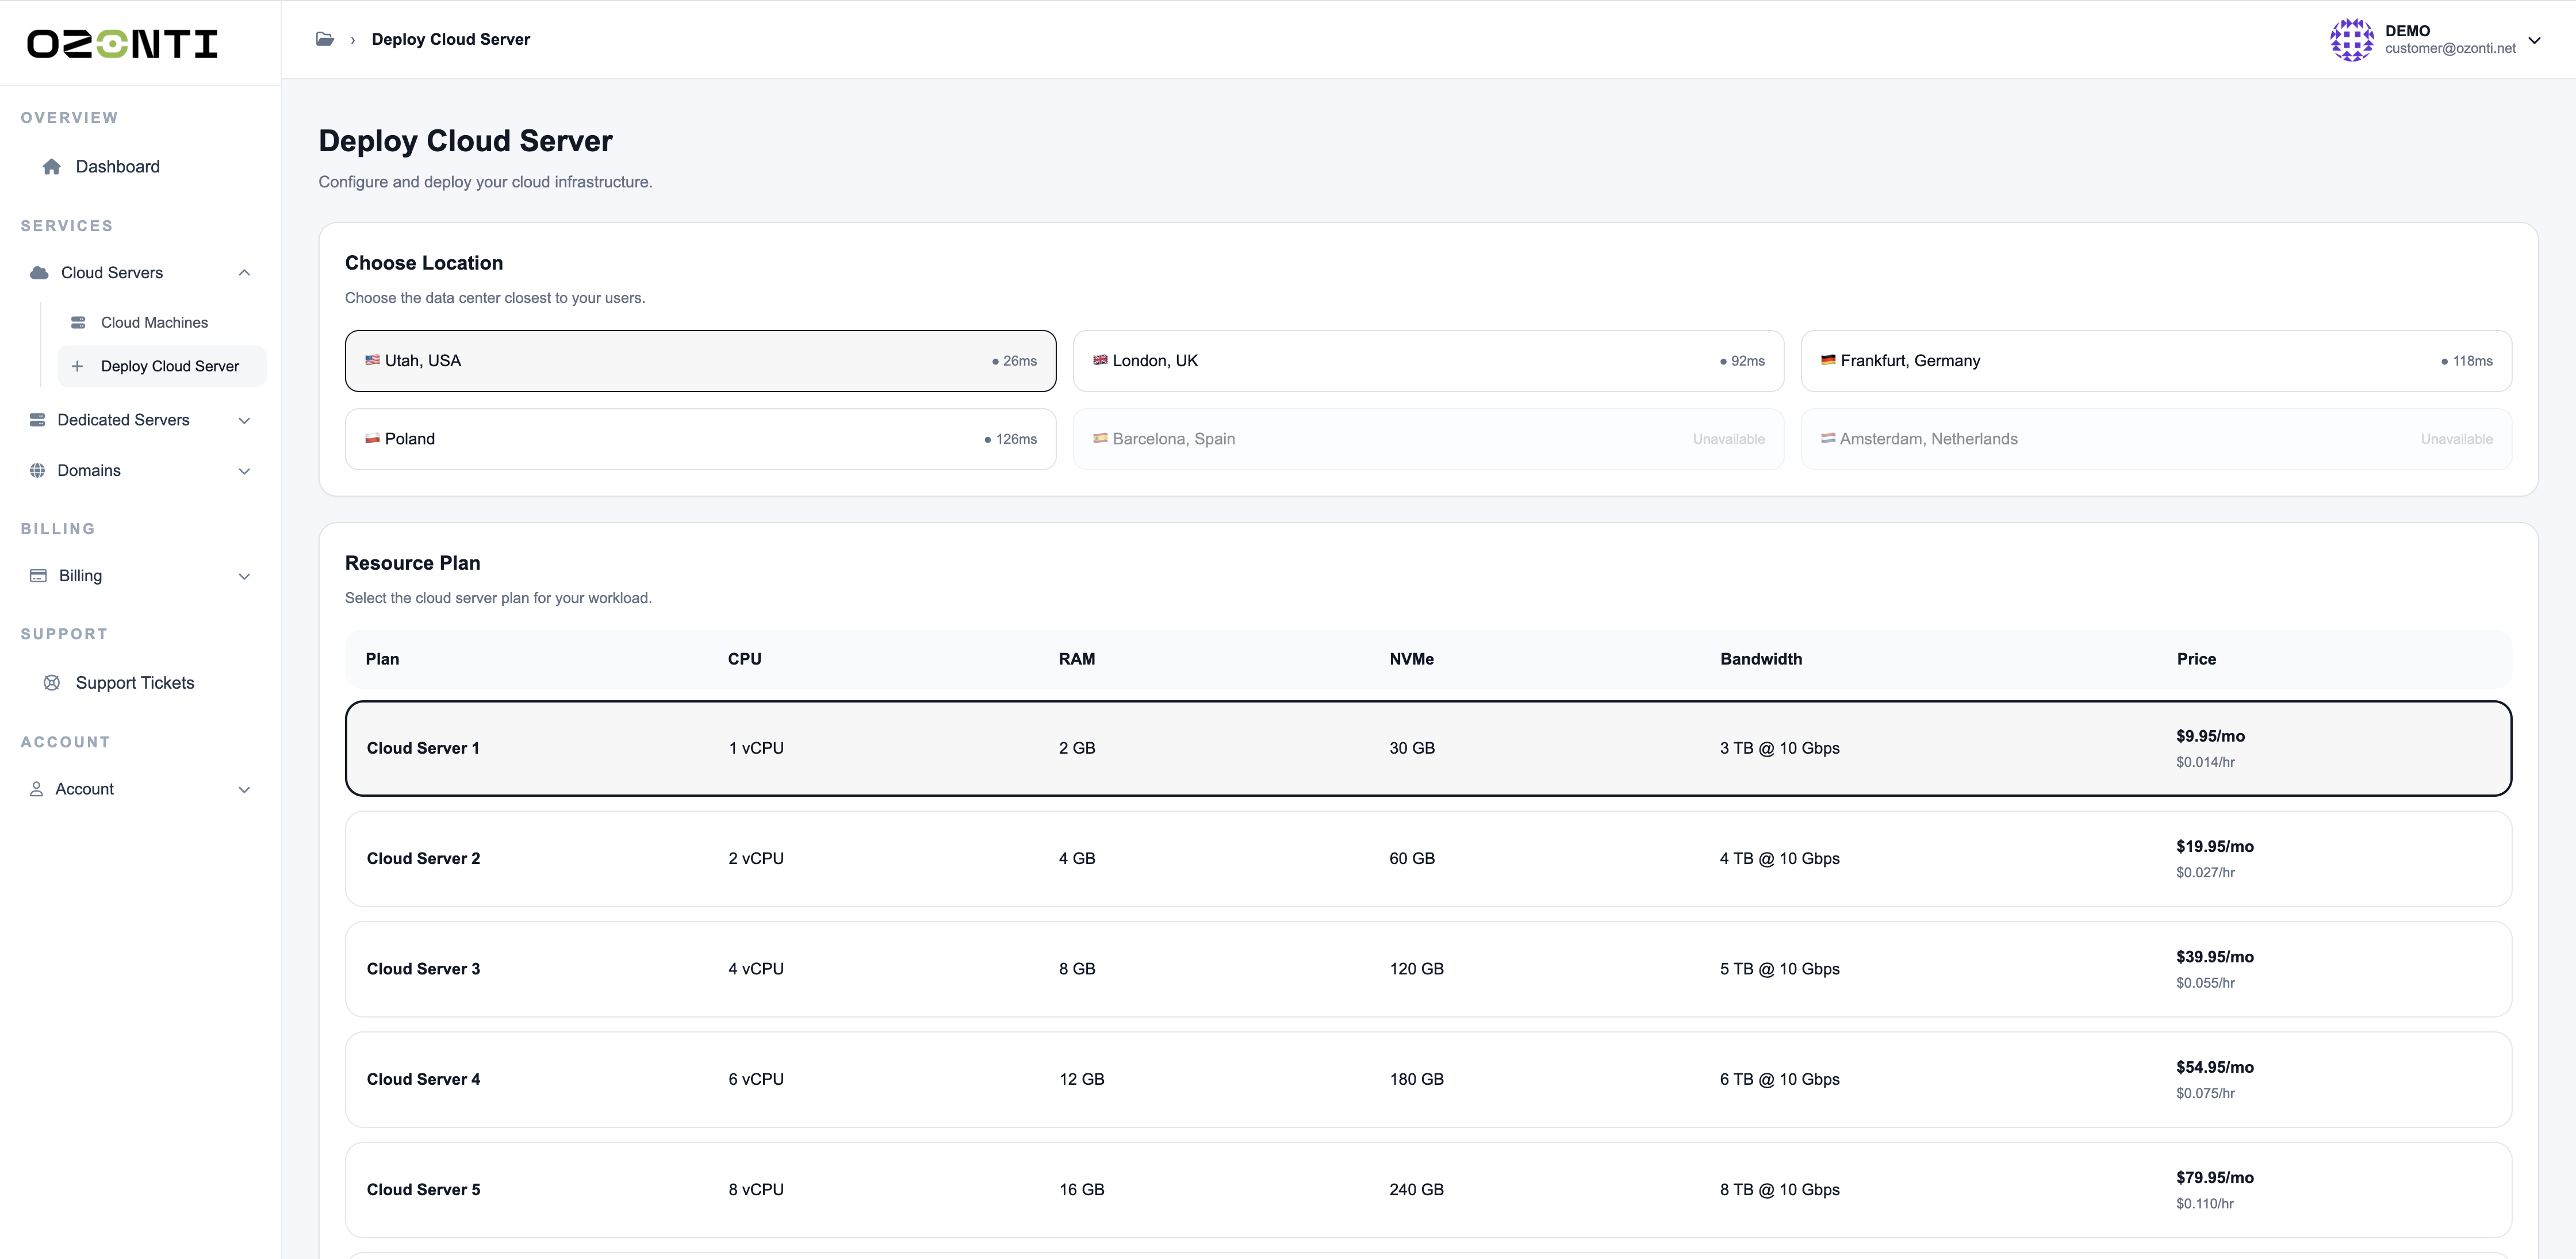Viewport: 2576px width, 1259px height.
Task: Click the Cloud Machines server icon
Action: [x=78, y=322]
